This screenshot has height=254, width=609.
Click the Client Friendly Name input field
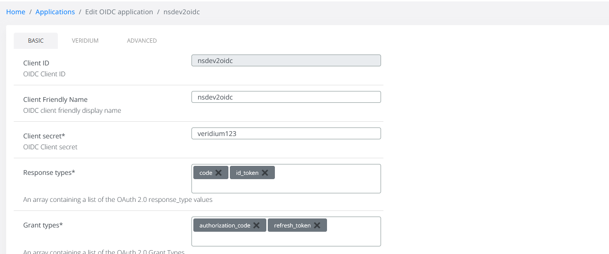[x=286, y=97]
